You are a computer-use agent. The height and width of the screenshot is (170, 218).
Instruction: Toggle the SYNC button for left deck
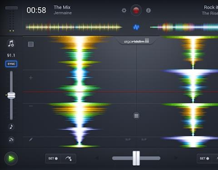(11, 64)
